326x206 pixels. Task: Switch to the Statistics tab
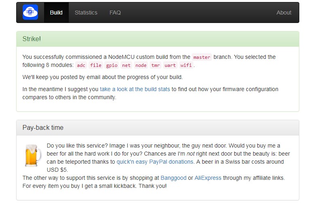[x=86, y=12]
